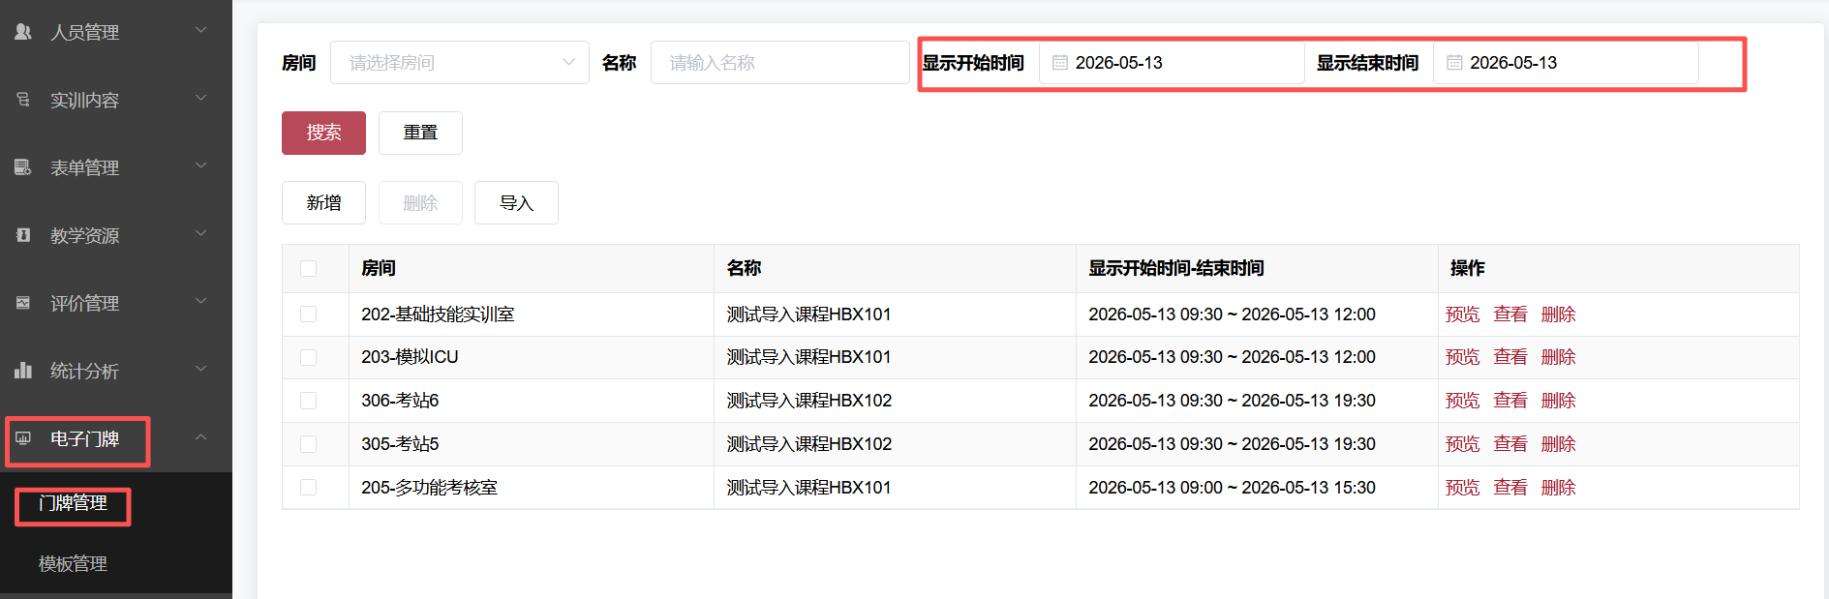Click the 表单管理 sidebar icon
1829x599 pixels.
[23, 167]
